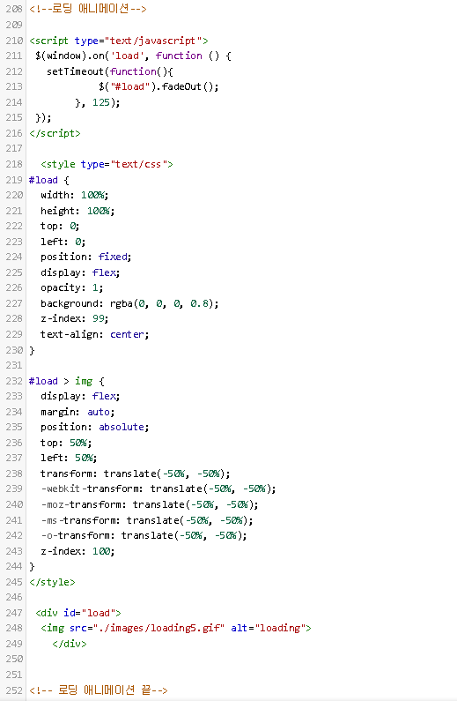
Task: Click the left: 0 declaration
Action: (x=63, y=242)
